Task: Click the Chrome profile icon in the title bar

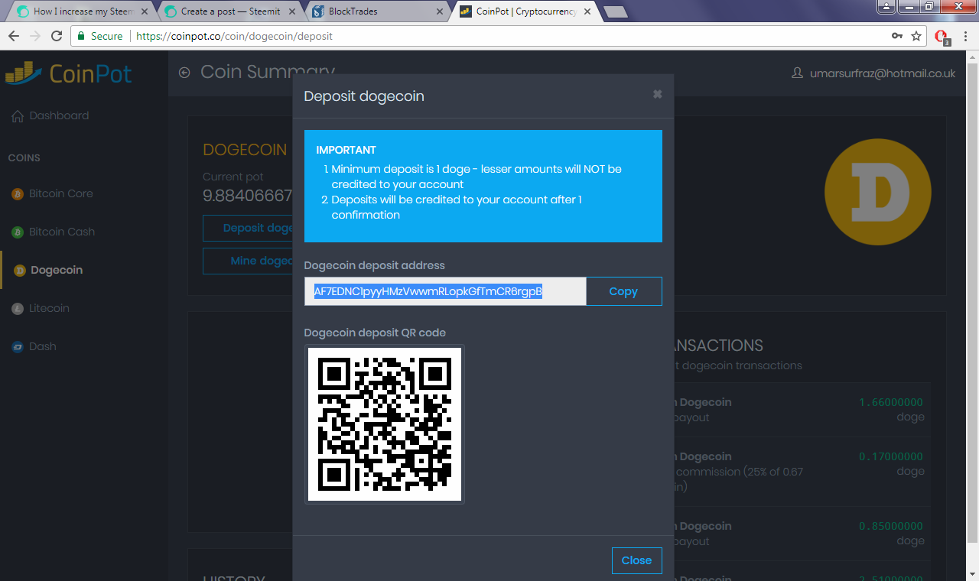Action: coord(886,6)
